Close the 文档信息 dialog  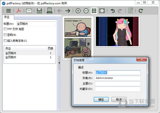pos(142,59)
